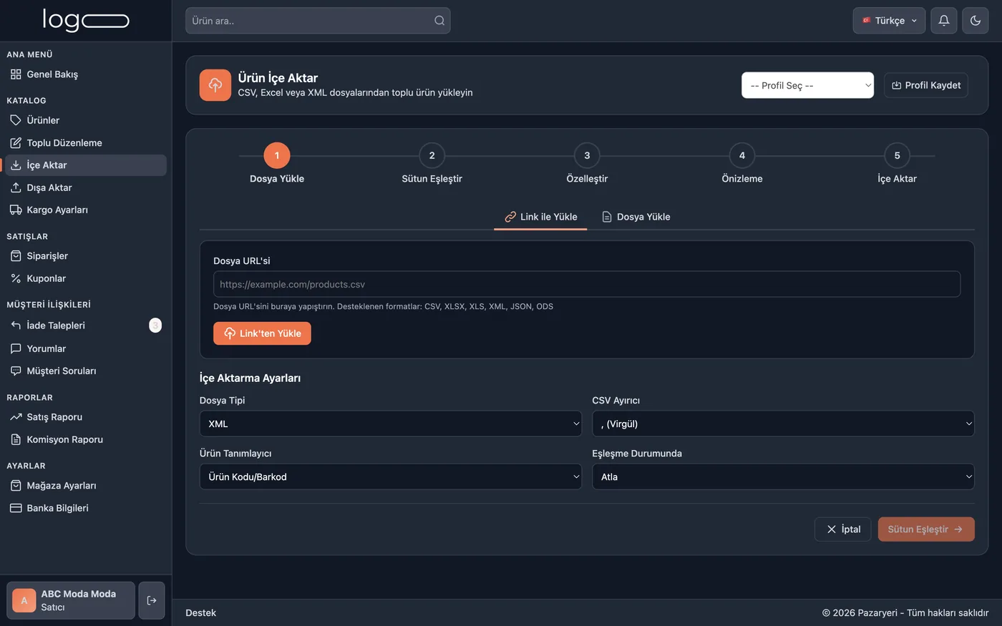
Task: Click the search magnifier icon
Action: coord(439,21)
